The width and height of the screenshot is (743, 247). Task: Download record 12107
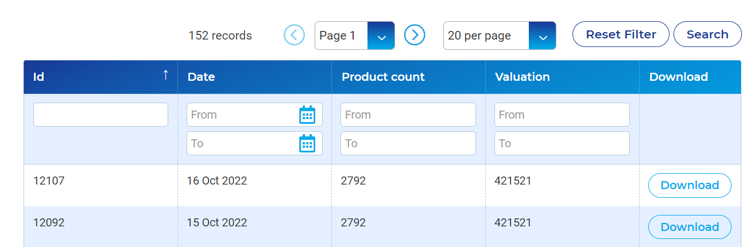tap(690, 185)
